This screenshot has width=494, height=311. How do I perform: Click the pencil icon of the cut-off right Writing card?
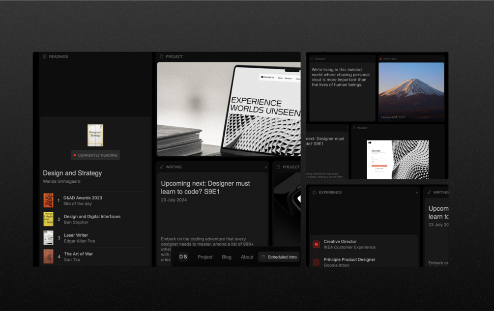click(x=429, y=192)
